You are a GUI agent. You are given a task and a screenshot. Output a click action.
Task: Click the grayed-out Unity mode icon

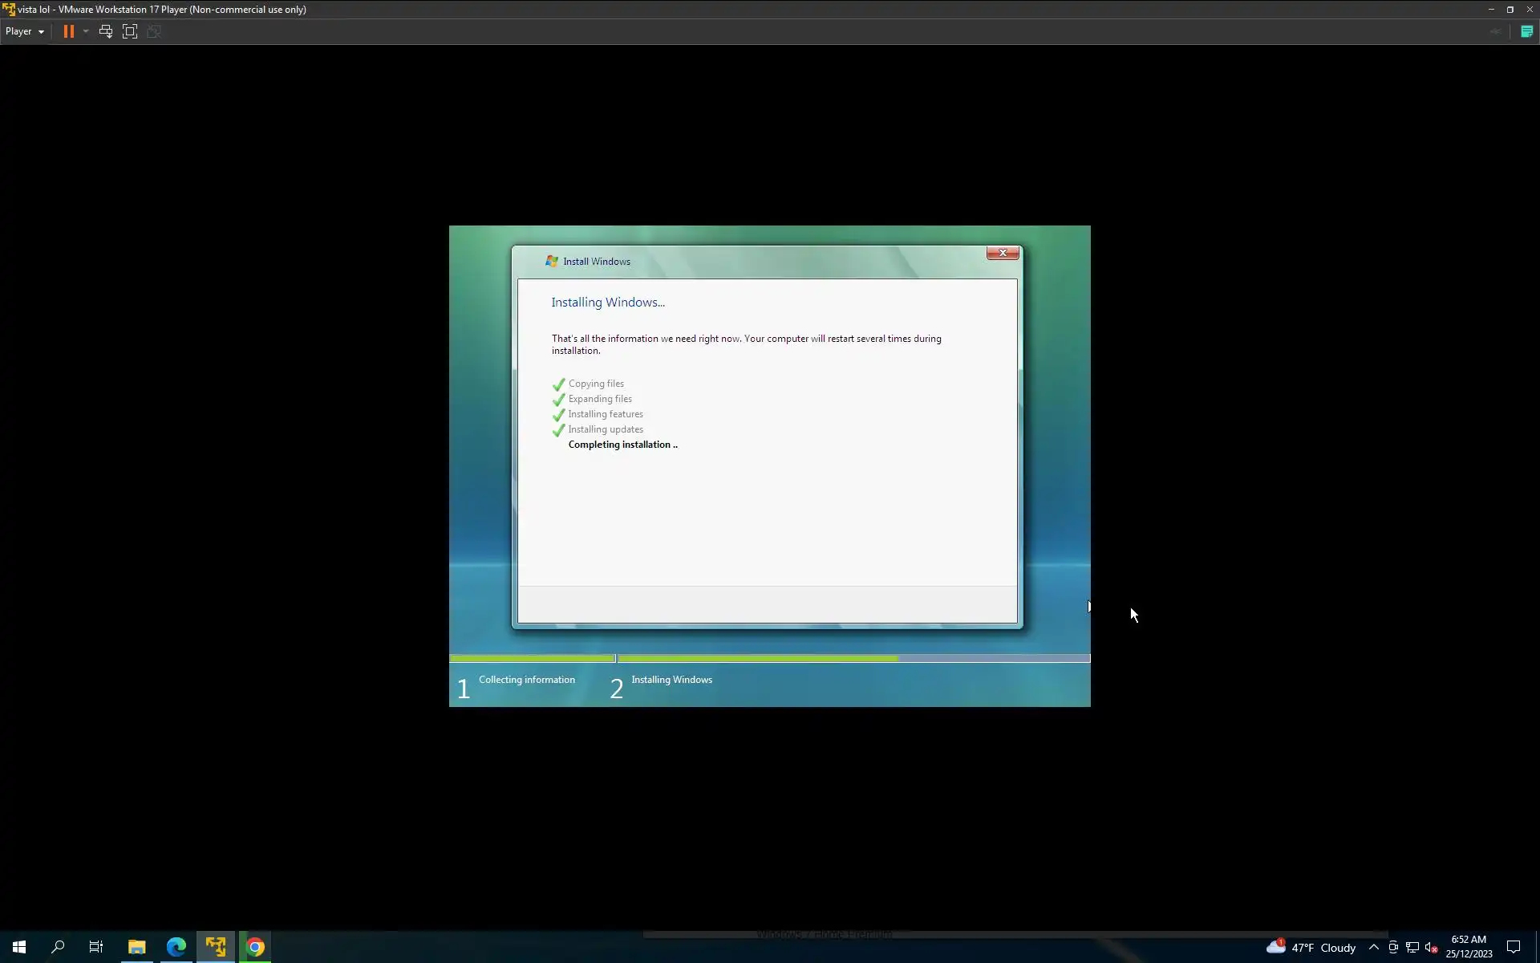(x=154, y=31)
